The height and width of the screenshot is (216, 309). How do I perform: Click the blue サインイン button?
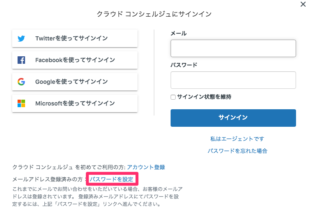click(233, 118)
